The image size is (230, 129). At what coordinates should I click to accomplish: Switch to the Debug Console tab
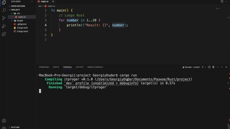click(x=95, y=67)
